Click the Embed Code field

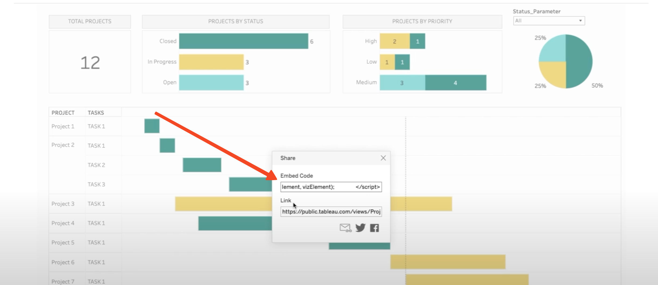(x=331, y=187)
